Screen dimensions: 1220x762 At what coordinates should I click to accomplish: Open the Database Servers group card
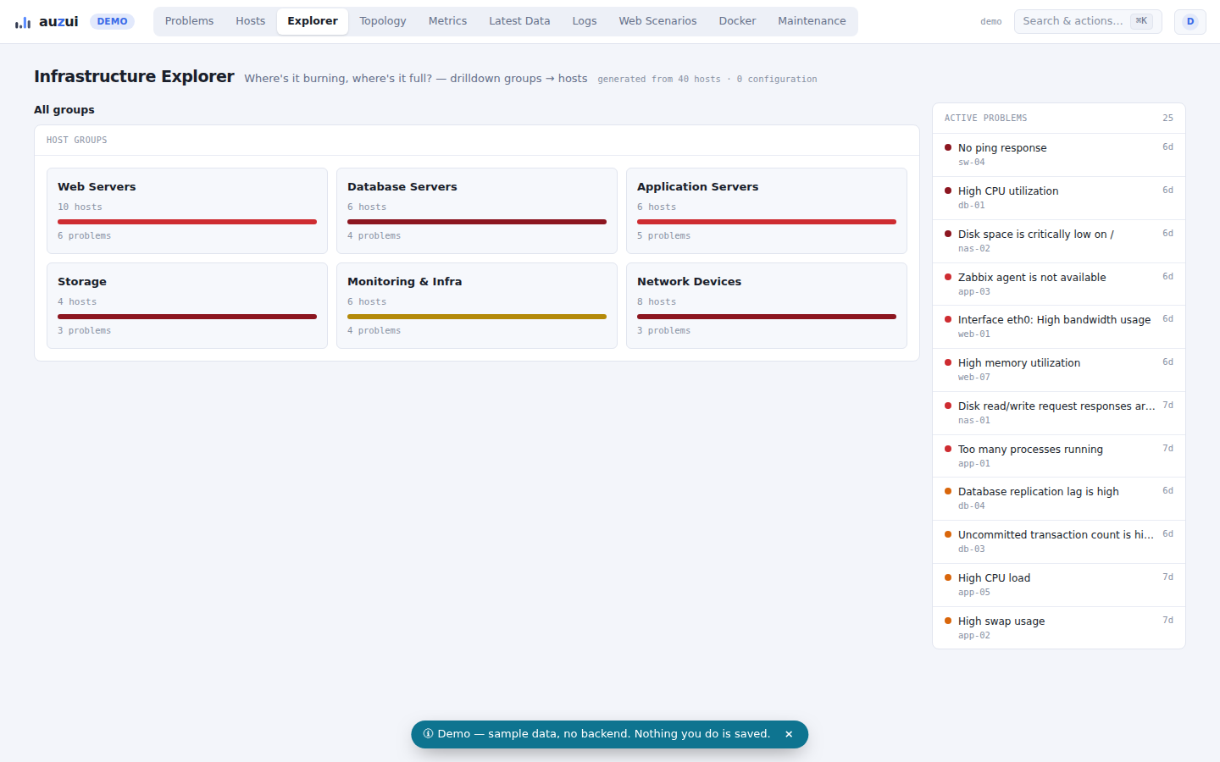click(477, 211)
